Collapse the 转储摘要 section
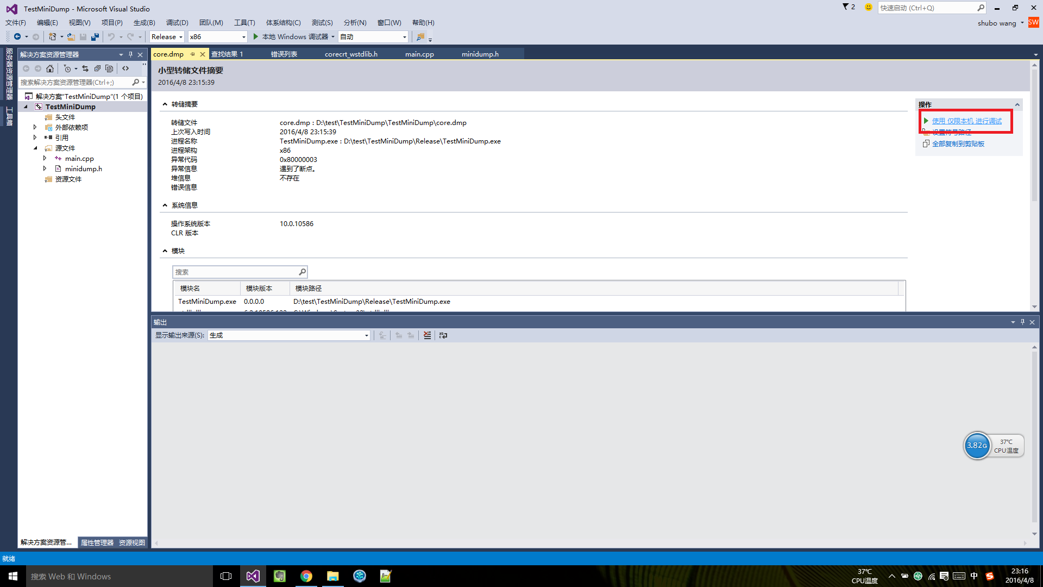 (x=165, y=104)
